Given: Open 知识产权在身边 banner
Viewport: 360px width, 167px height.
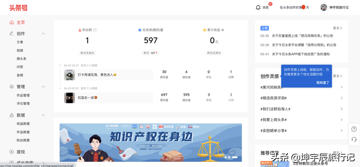Looking at the screenshot, I should pos(151,142).
